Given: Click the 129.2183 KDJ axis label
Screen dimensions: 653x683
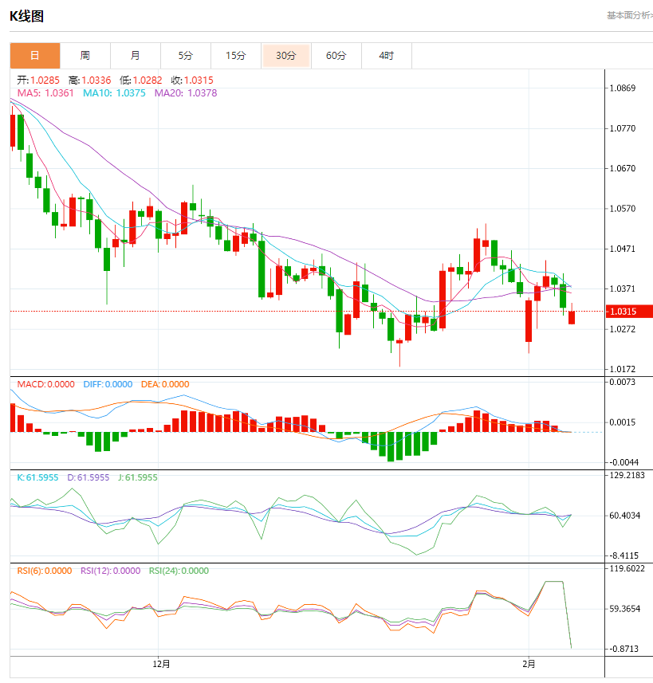Looking at the screenshot, I should [x=627, y=475].
